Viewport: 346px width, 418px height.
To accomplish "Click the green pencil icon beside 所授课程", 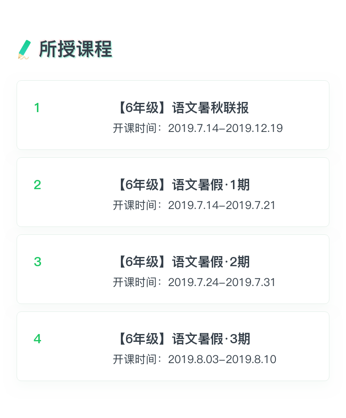I will tap(24, 49).
